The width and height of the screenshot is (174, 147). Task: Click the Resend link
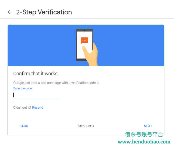38,108
